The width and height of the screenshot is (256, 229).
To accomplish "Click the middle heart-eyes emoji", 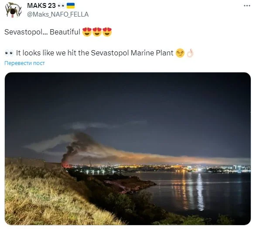I will 97,32.
